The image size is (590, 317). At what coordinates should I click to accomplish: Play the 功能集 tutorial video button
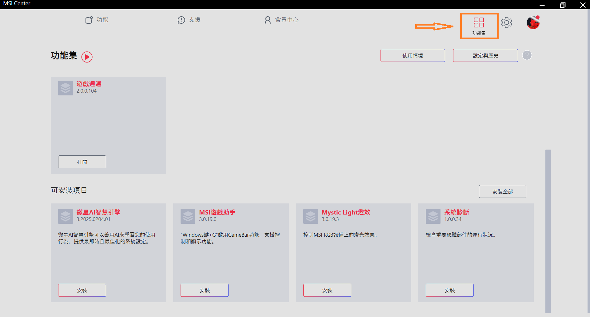pos(87,57)
